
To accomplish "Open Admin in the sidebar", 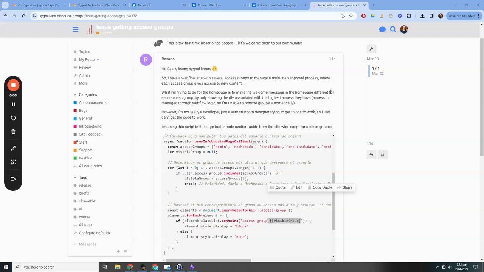I will (x=84, y=76).
